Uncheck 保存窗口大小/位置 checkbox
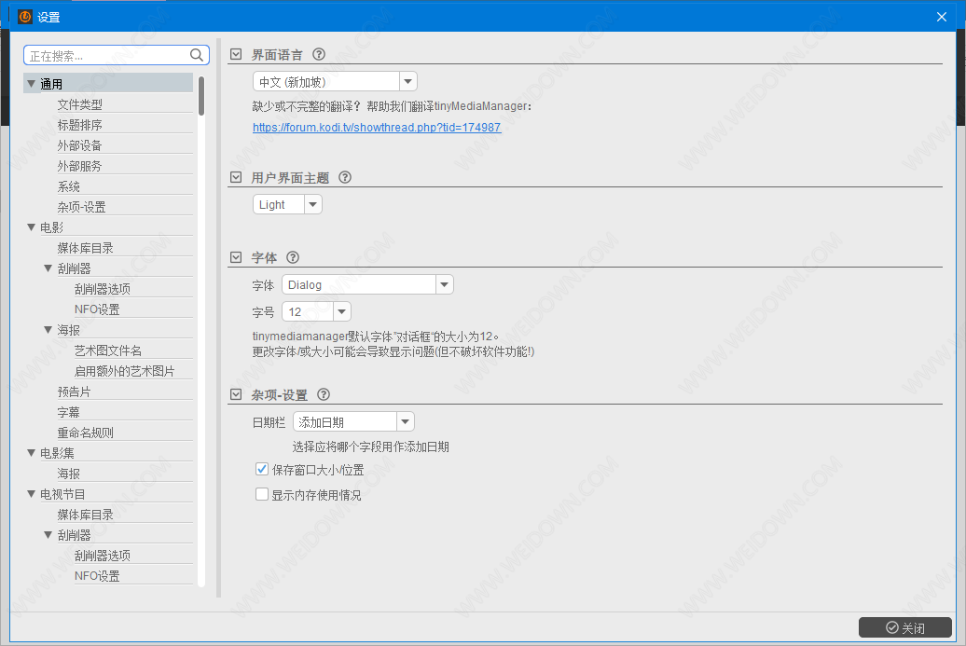Screen dimensions: 966x646 point(262,470)
